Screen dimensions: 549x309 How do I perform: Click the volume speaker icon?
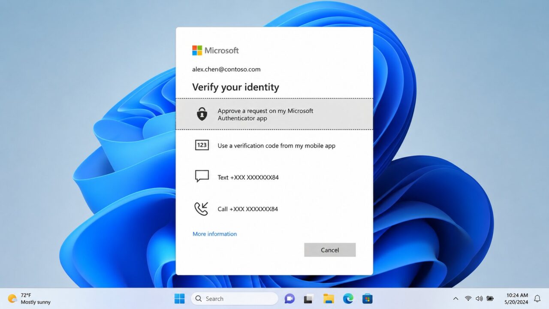pos(479,299)
